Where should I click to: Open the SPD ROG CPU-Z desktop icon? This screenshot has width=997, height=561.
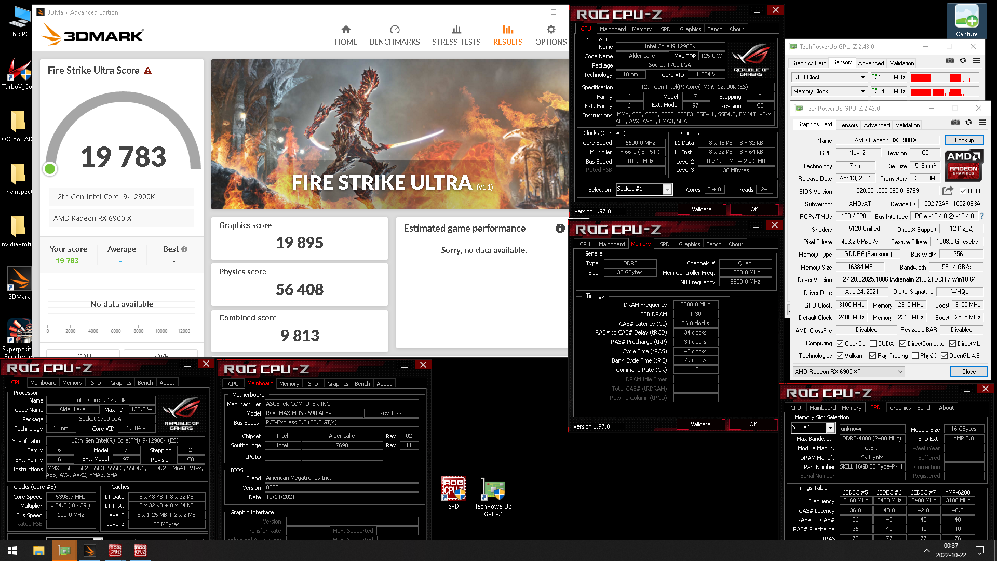[453, 492]
